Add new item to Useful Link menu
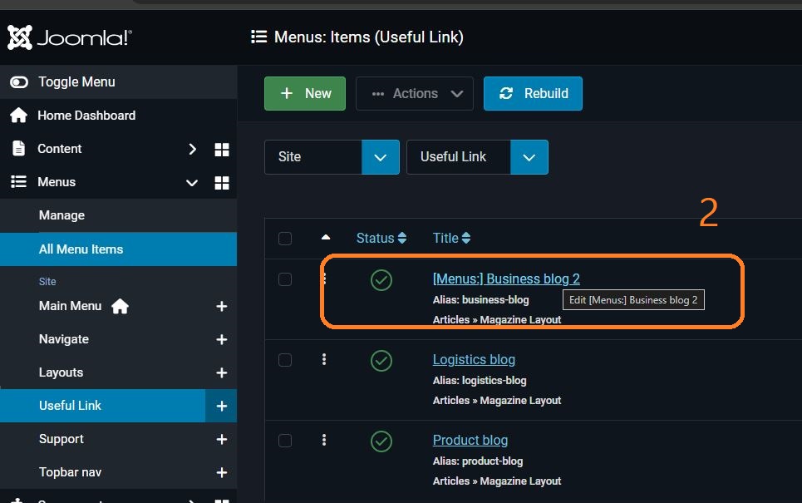Image resolution: width=802 pixels, height=503 pixels. pos(222,407)
